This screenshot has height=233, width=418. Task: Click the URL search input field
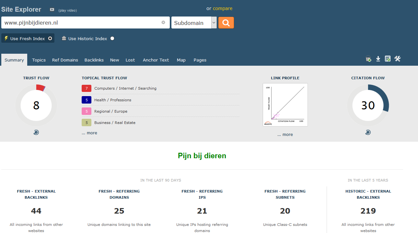click(x=86, y=23)
